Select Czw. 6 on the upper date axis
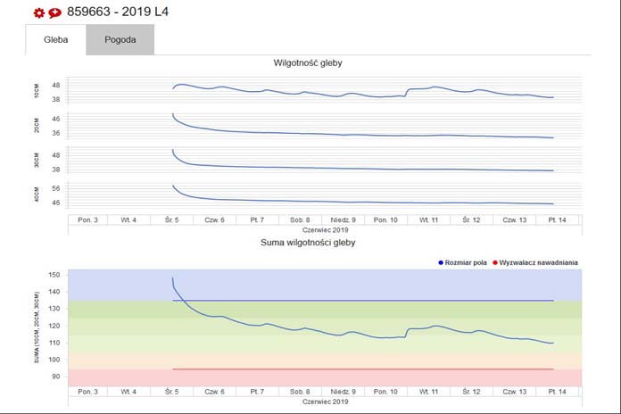 (x=214, y=219)
